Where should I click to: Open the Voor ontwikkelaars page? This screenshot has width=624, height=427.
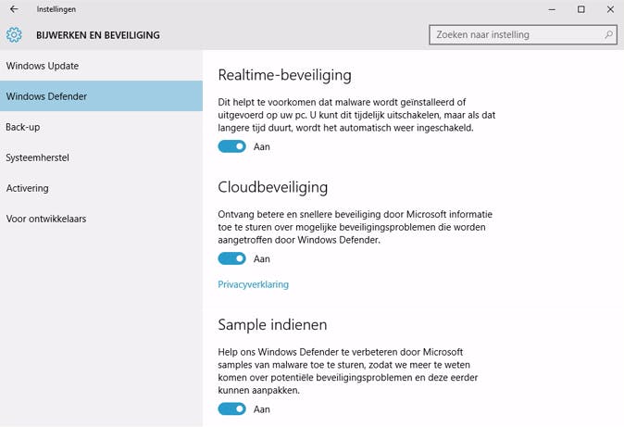point(45,219)
